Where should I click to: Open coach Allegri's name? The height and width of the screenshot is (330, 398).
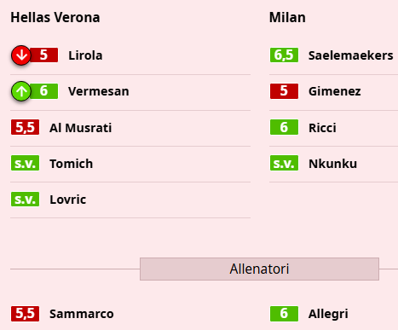[328, 314]
